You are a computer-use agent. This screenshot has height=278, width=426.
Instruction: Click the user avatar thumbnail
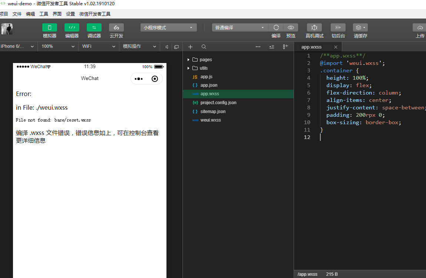click(x=7, y=29)
